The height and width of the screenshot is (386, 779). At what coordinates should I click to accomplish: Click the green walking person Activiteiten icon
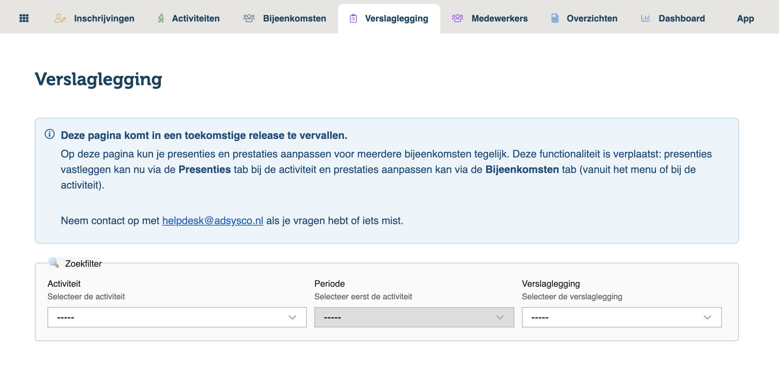click(161, 18)
